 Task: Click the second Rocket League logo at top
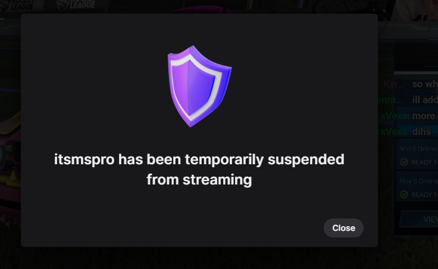(76, 5)
